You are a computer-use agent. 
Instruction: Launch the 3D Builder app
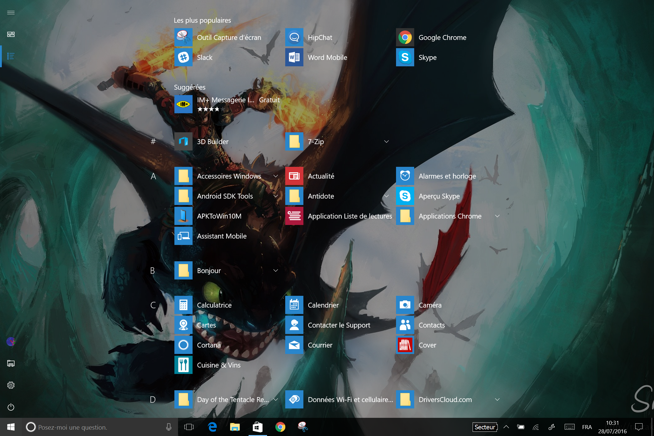click(x=183, y=141)
